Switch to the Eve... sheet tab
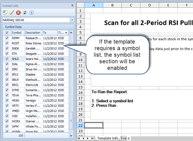The image size is (193, 141). coord(123,138)
